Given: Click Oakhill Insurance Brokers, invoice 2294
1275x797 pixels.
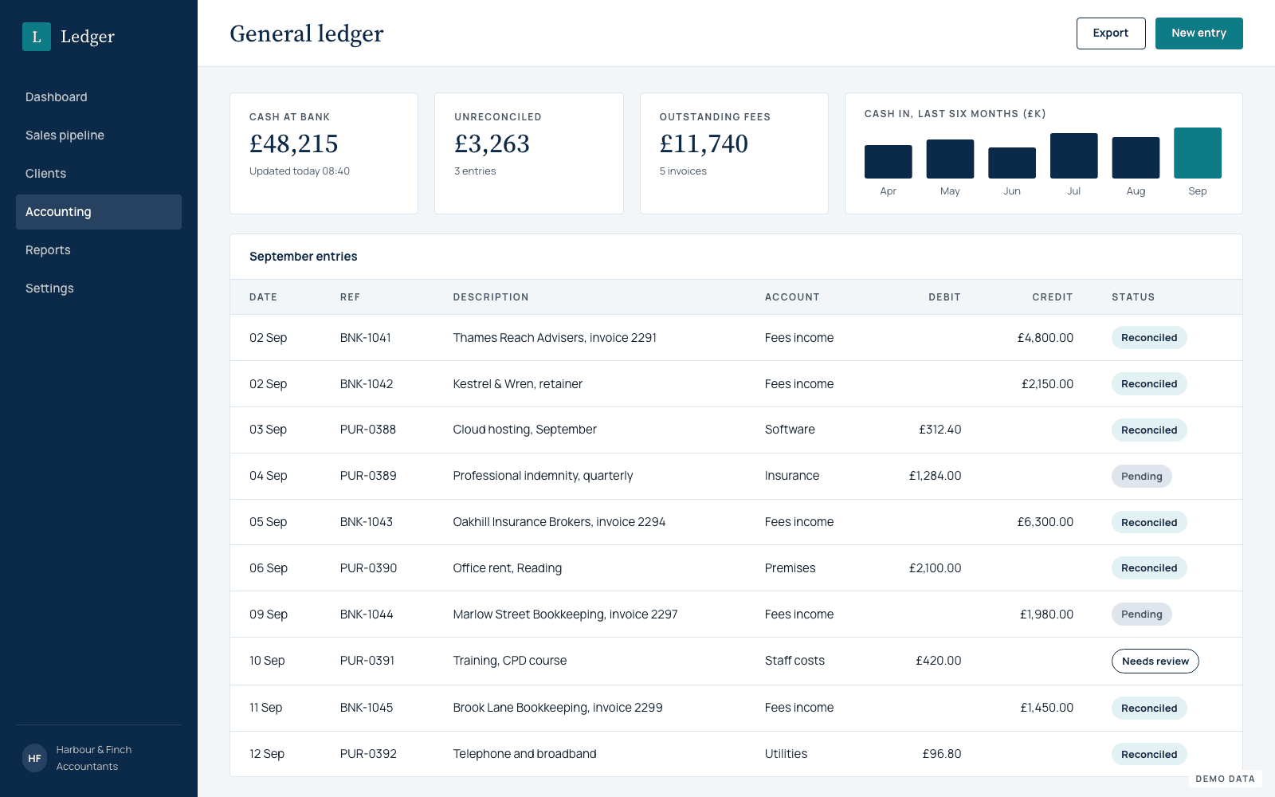Looking at the screenshot, I should (x=559, y=522).
